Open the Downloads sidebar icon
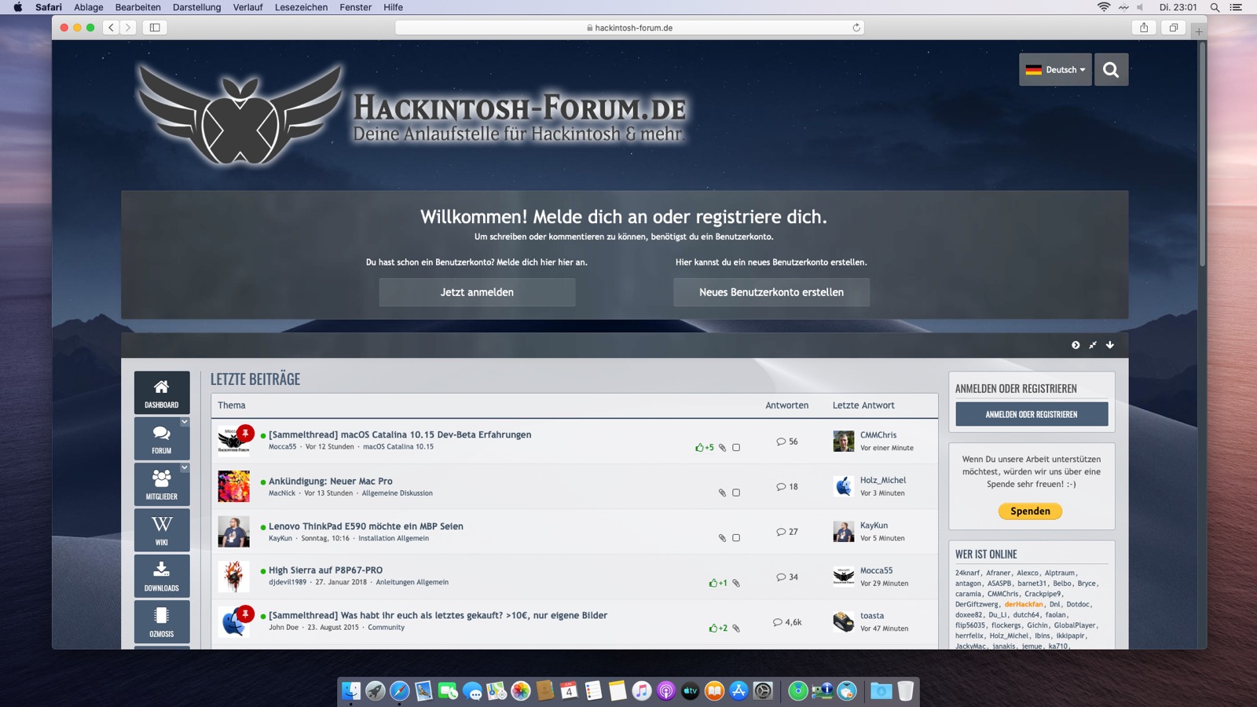The image size is (1257, 707). tap(161, 575)
